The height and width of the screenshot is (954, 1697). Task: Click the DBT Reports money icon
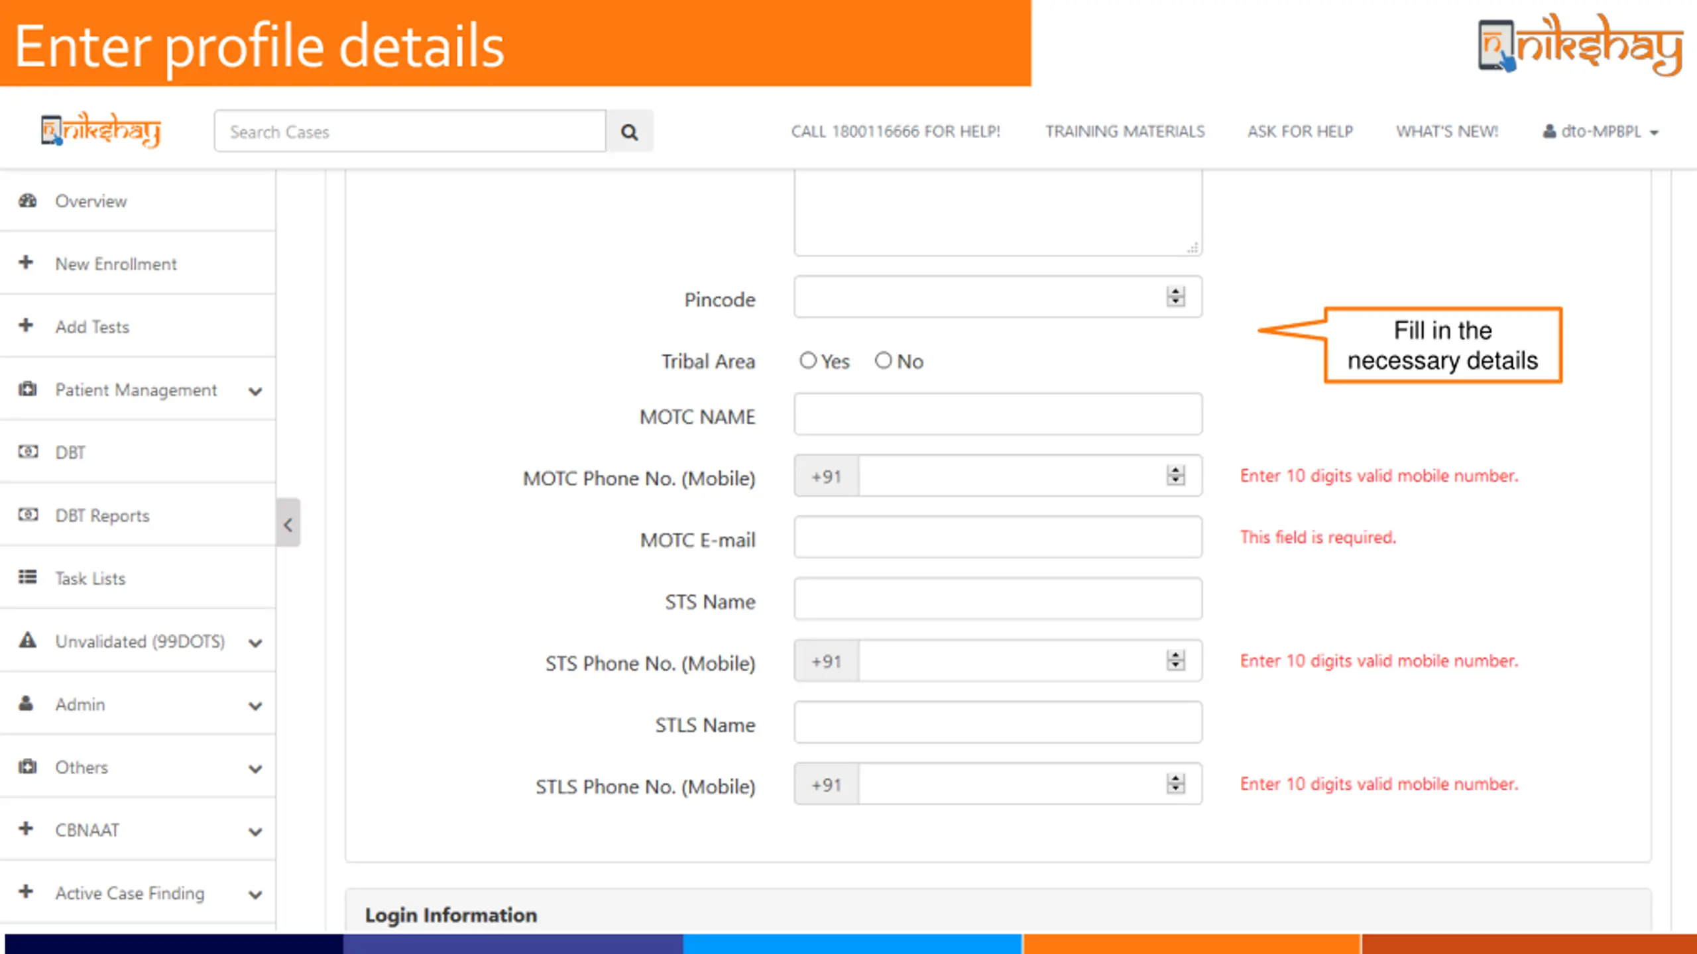tap(27, 515)
